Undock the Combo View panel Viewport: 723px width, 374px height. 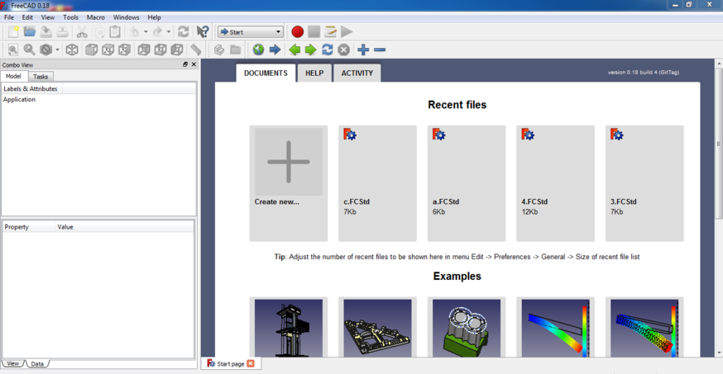[x=185, y=64]
